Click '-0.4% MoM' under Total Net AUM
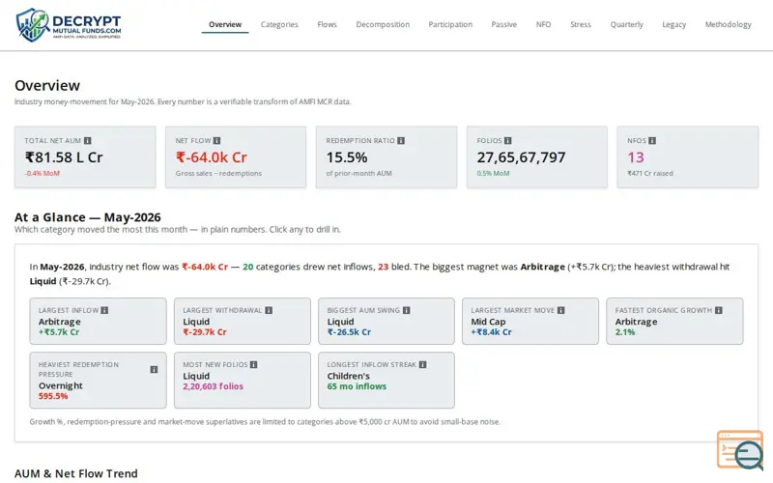 click(x=42, y=174)
